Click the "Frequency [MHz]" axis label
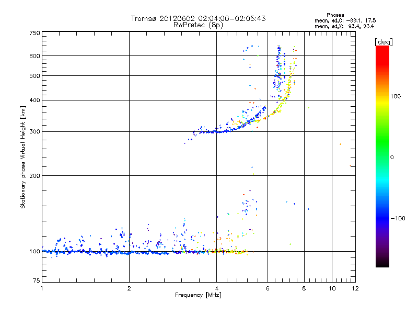418x314 pixels. 198,295
